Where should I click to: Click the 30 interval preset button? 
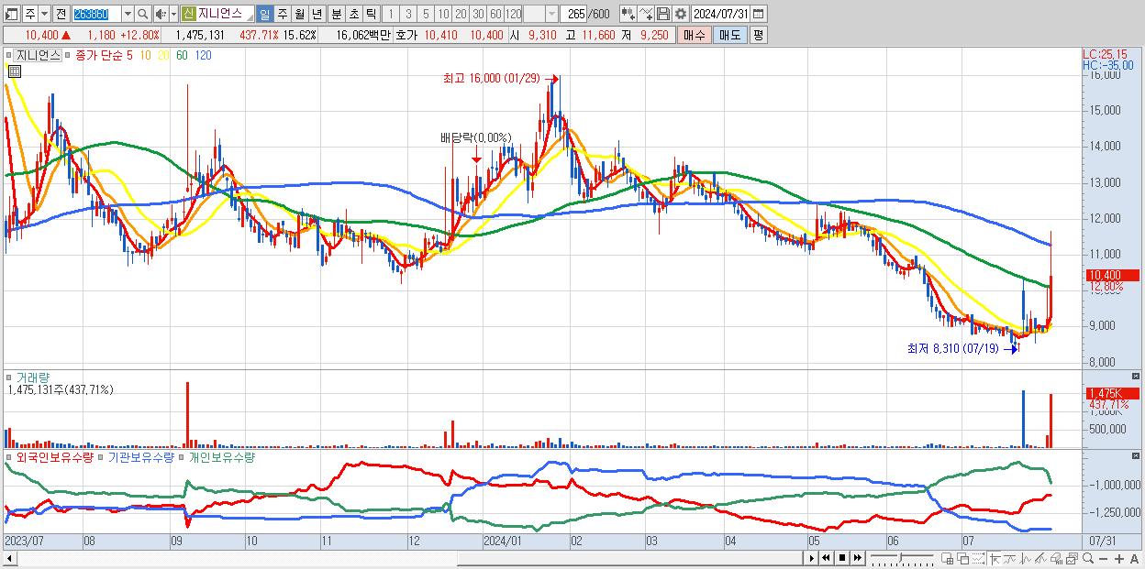(478, 14)
